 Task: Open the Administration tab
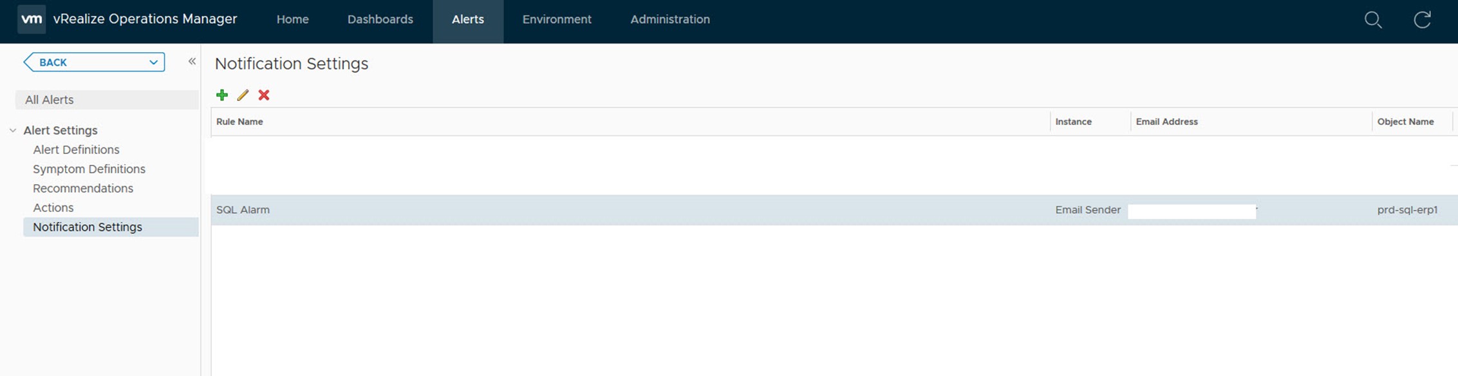(x=669, y=19)
